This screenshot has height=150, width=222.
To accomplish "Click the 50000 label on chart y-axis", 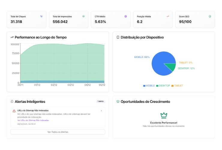I will 15,63.
